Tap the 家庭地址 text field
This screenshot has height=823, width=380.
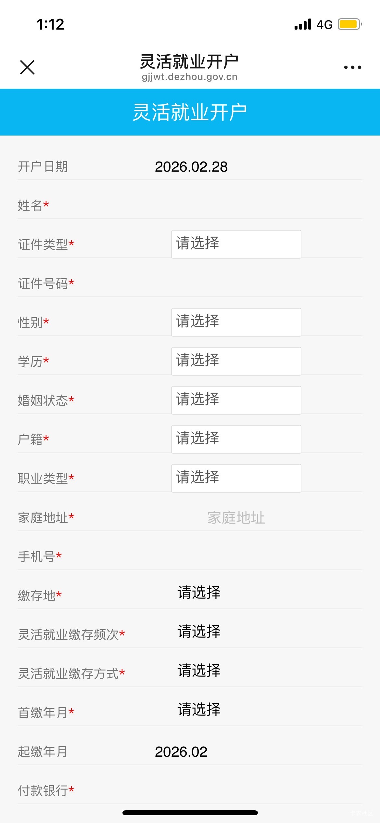coord(236,517)
